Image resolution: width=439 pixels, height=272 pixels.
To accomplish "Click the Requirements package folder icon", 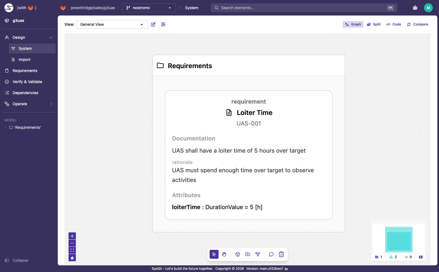I will pos(160,66).
